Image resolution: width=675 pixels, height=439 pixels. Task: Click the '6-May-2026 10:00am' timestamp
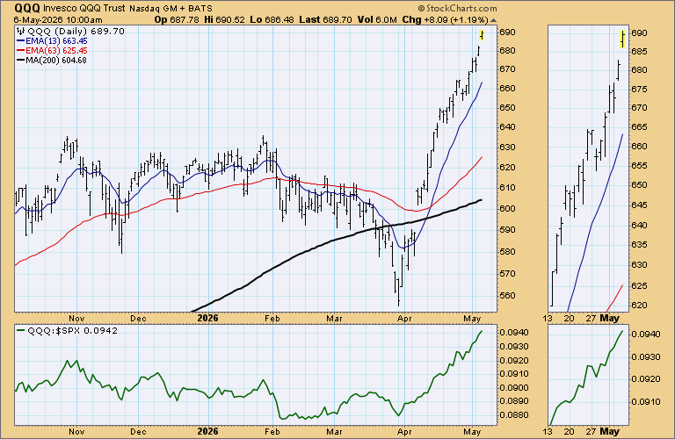pyautogui.click(x=58, y=20)
